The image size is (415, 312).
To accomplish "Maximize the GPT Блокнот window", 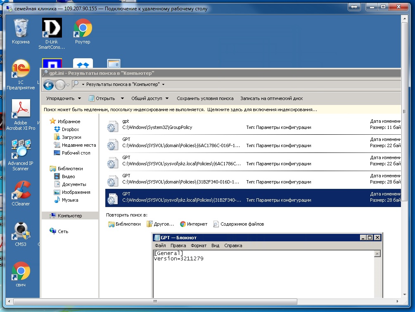I will point(370,238).
